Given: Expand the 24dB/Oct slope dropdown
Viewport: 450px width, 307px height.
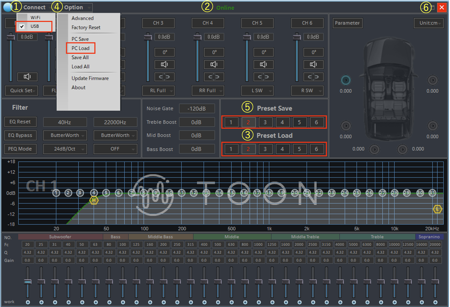Looking at the screenshot, I should point(65,149).
